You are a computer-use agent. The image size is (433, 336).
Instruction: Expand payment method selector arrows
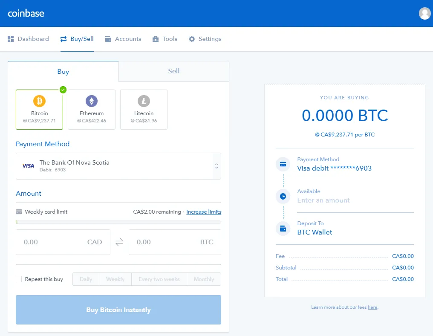[x=217, y=166]
